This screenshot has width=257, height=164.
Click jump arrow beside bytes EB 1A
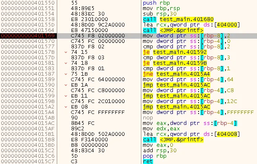[x=66, y=85]
